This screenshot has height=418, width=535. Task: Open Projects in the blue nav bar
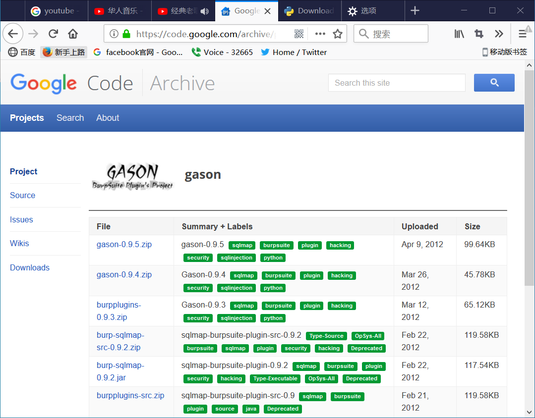27,118
